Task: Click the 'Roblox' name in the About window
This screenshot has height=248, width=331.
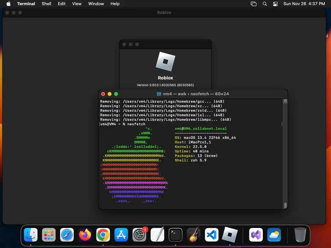Action: tap(165, 78)
